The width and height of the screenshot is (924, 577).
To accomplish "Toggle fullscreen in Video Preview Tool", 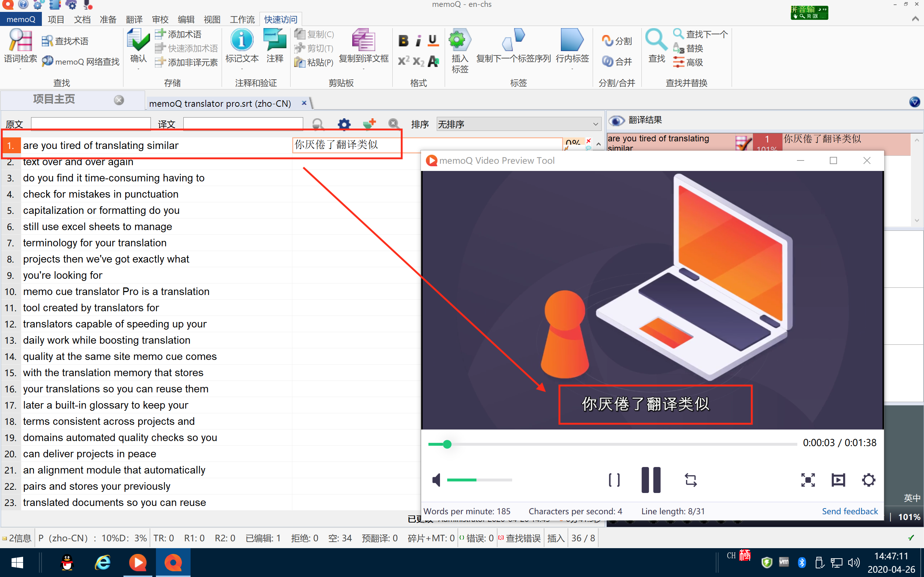I will (807, 480).
